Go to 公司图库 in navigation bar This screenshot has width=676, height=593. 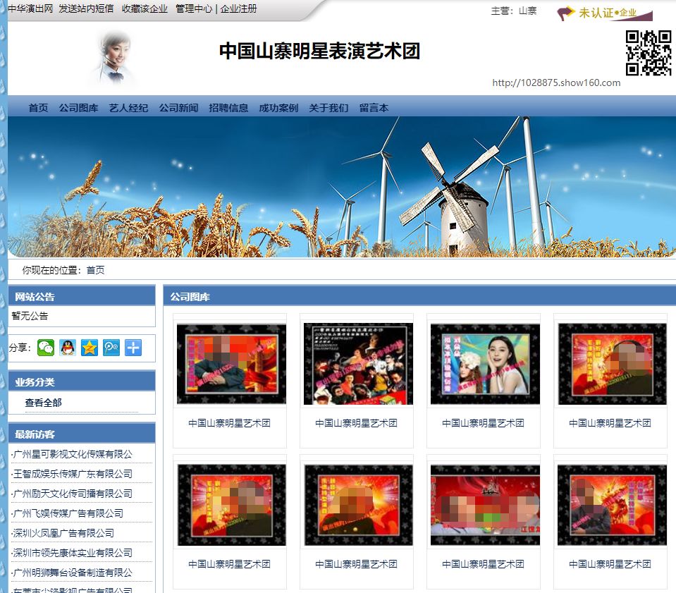click(x=78, y=108)
